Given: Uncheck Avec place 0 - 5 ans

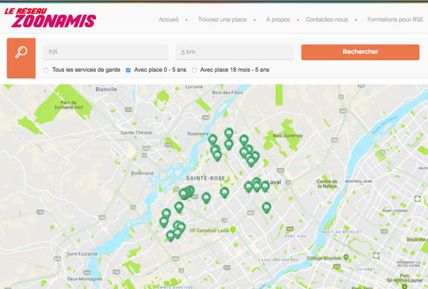Looking at the screenshot, I should pyautogui.click(x=128, y=70).
